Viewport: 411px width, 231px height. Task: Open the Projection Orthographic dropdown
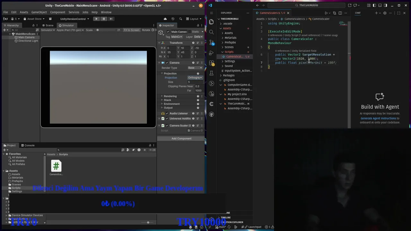[195, 78]
